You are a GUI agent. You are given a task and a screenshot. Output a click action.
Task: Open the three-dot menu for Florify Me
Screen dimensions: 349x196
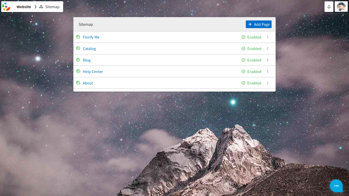(268, 37)
